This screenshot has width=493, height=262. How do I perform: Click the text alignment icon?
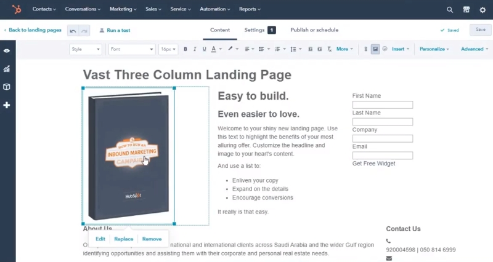[x=247, y=49]
